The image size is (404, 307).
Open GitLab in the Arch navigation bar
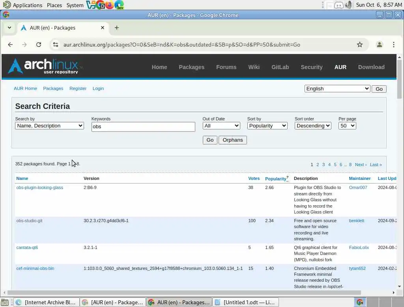pos(280,67)
